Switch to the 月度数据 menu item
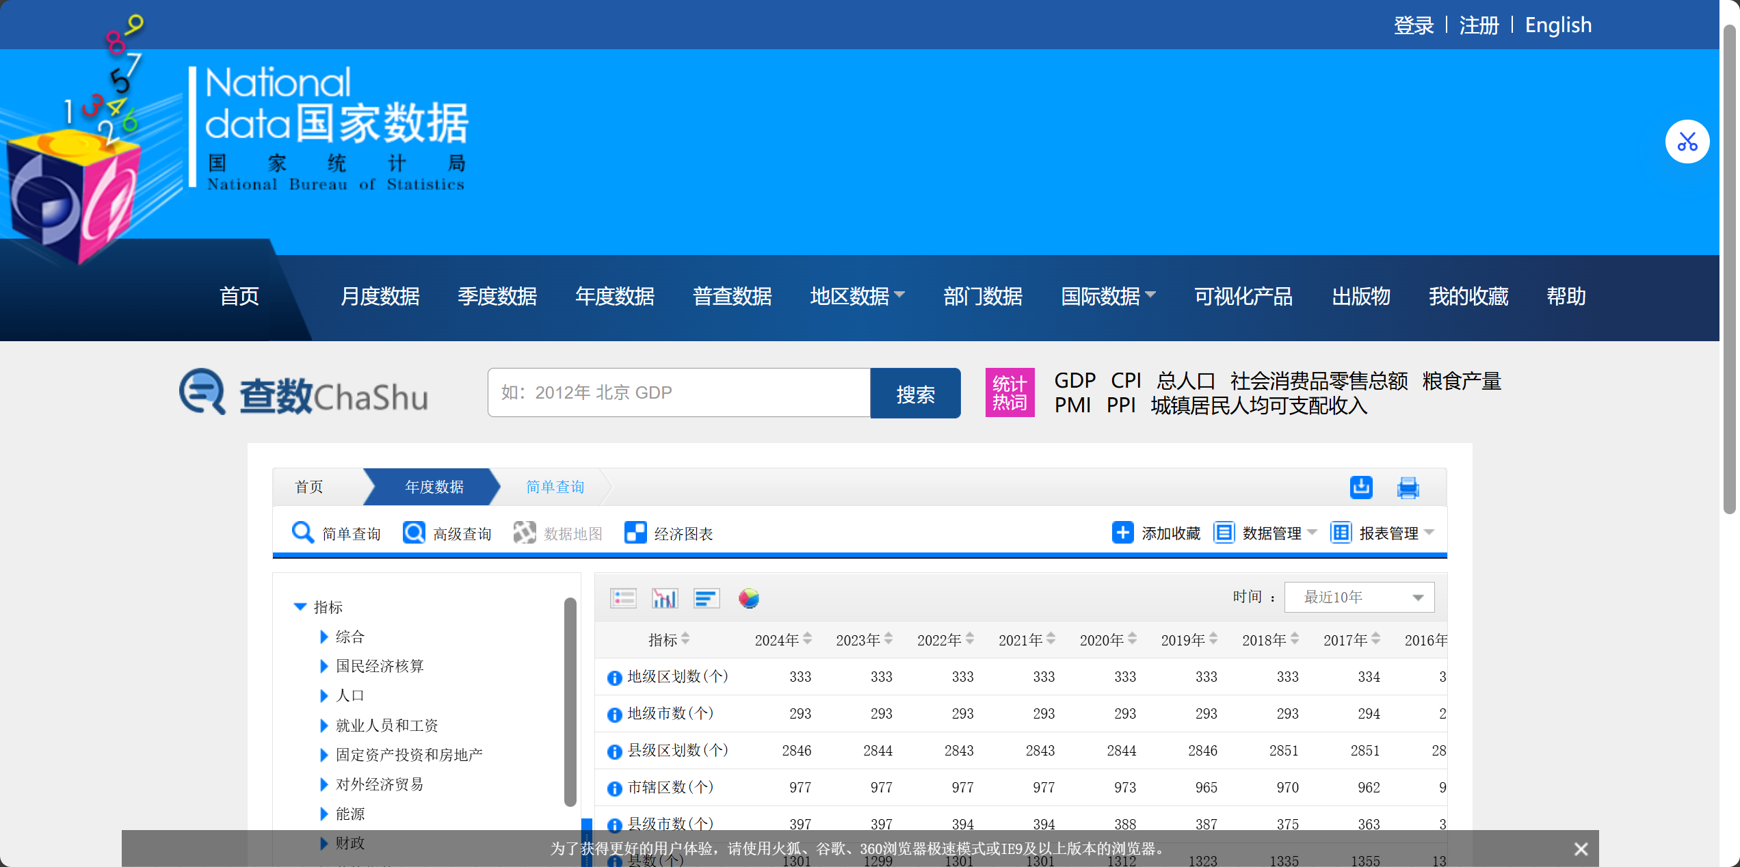Screen dimensions: 1740x867 380,296
